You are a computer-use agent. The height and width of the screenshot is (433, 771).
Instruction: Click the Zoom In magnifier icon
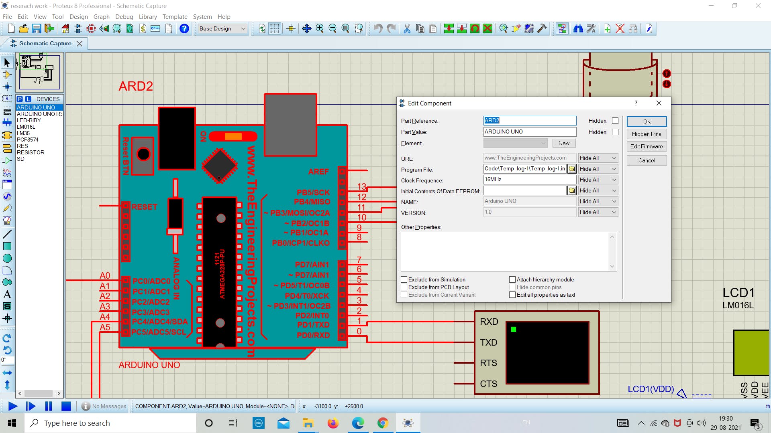pyautogui.click(x=320, y=28)
